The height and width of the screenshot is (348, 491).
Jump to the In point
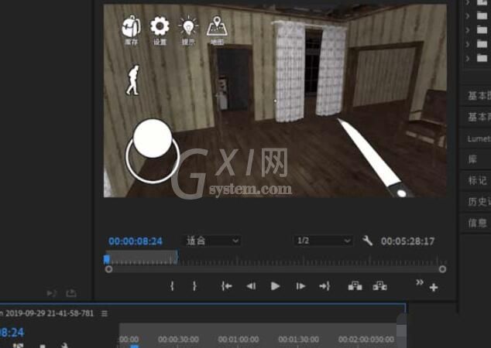click(x=226, y=286)
